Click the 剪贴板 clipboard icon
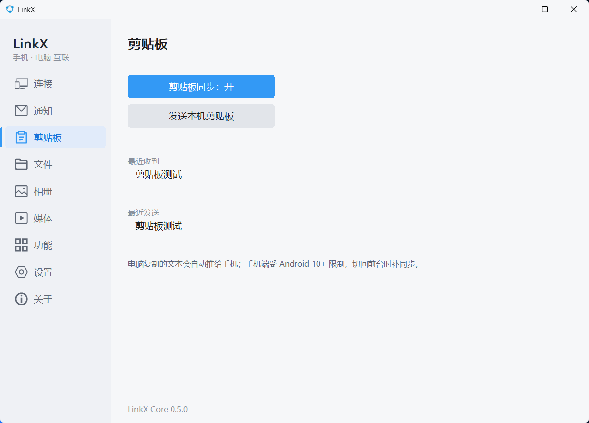This screenshot has height=423, width=589. [x=21, y=138]
